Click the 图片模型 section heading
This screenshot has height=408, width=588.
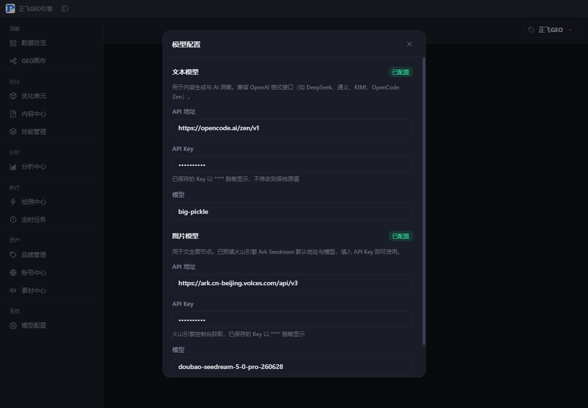(x=185, y=236)
